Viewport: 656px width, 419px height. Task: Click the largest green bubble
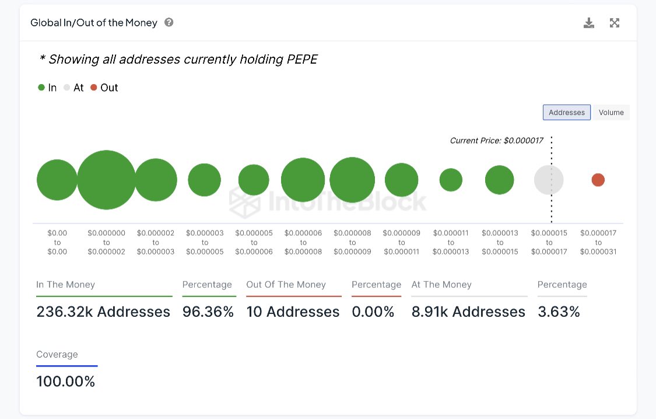click(106, 180)
